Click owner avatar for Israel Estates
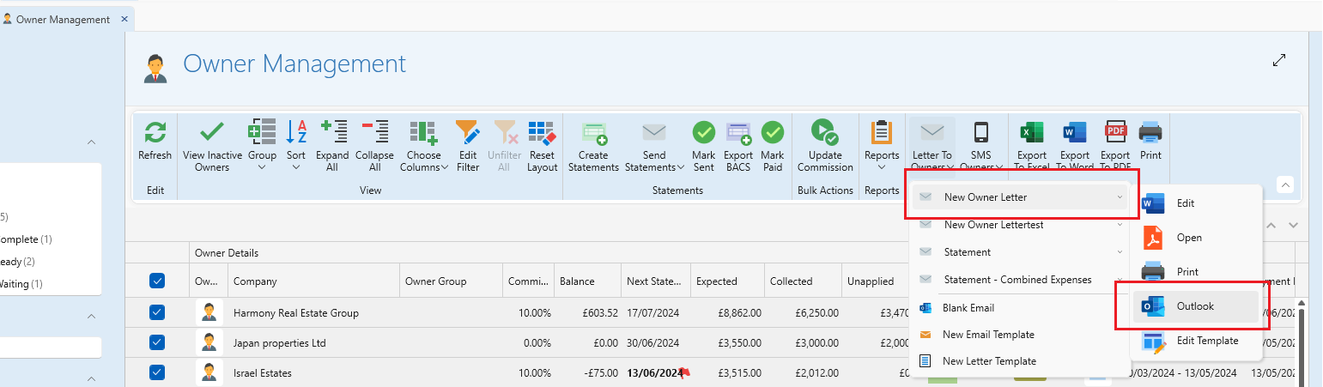Image resolution: width=1323 pixels, height=387 pixels. (x=209, y=372)
